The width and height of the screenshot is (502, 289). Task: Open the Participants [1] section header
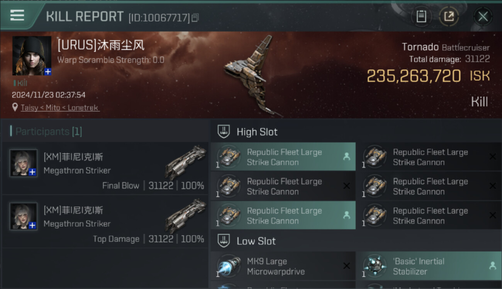46,131
